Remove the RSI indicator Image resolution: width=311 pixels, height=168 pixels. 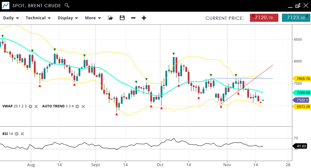[x=22, y=134]
